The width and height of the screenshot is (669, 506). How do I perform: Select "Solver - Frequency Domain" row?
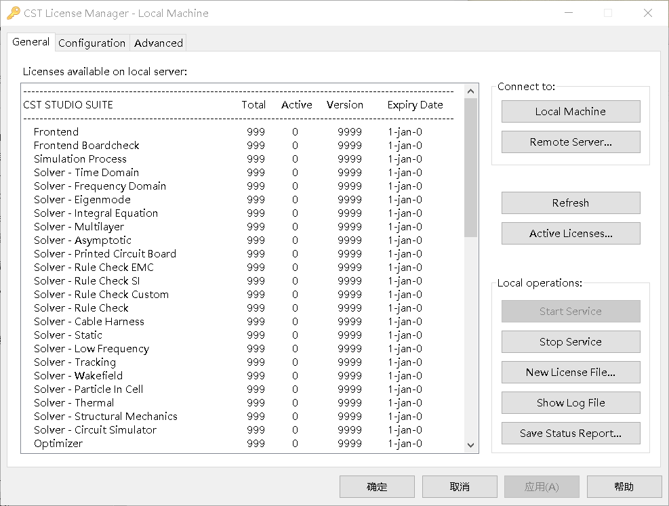pos(228,186)
